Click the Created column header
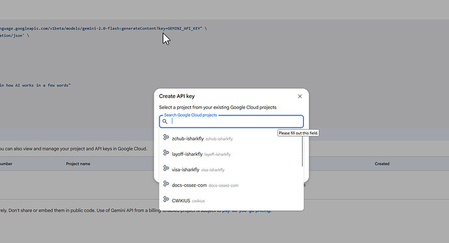The height and width of the screenshot is (243, 449). click(382, 164)
